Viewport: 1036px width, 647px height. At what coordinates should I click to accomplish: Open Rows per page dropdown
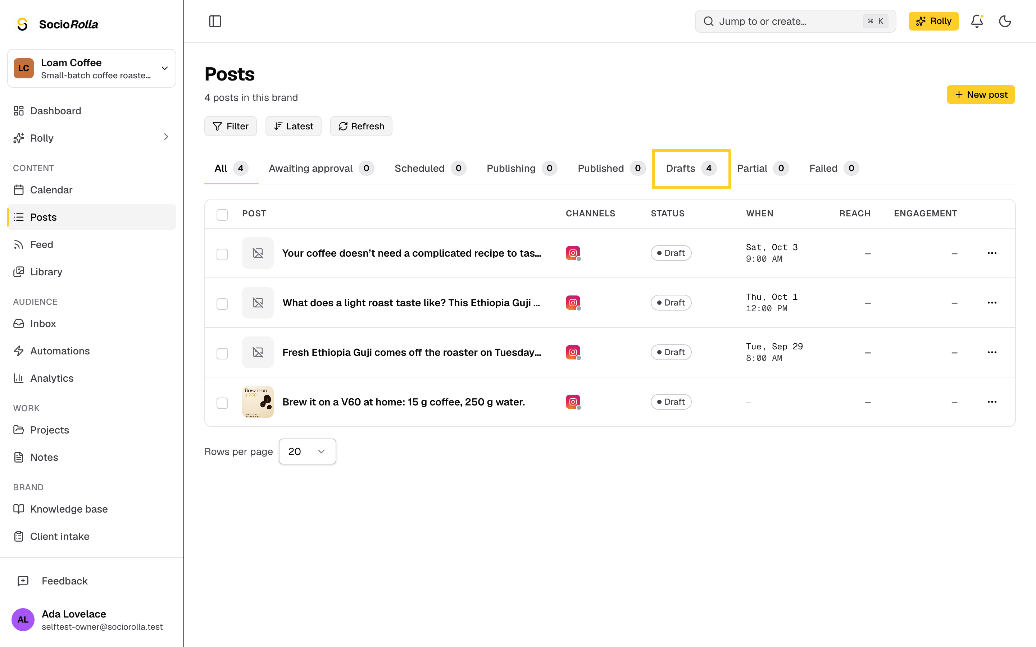point(307,451)
